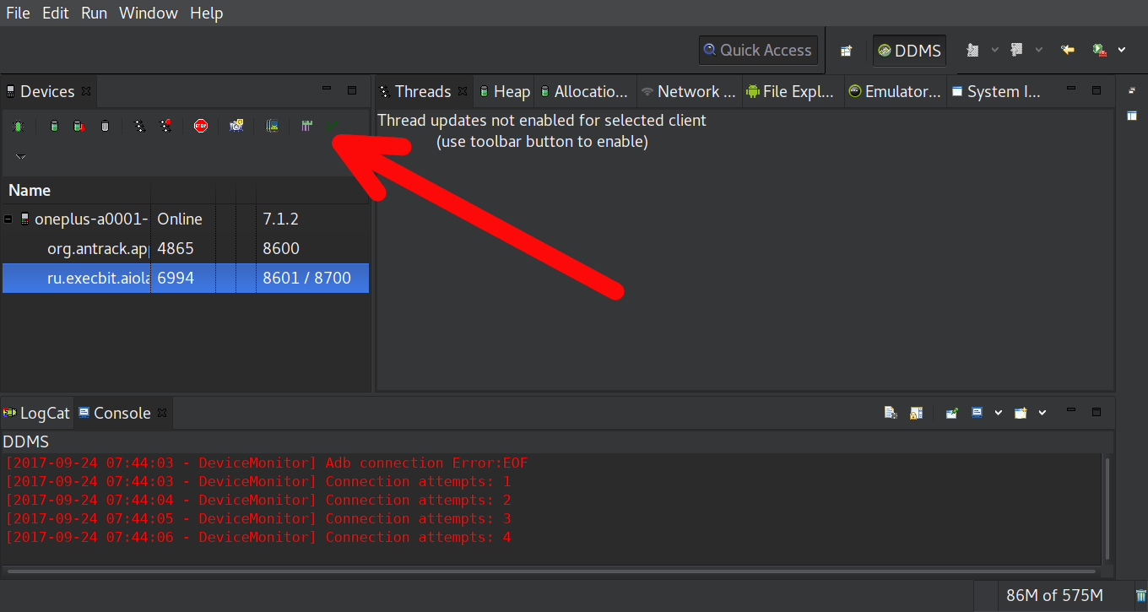
Task: Click the Open Console icon
Action: (1021, 413)
